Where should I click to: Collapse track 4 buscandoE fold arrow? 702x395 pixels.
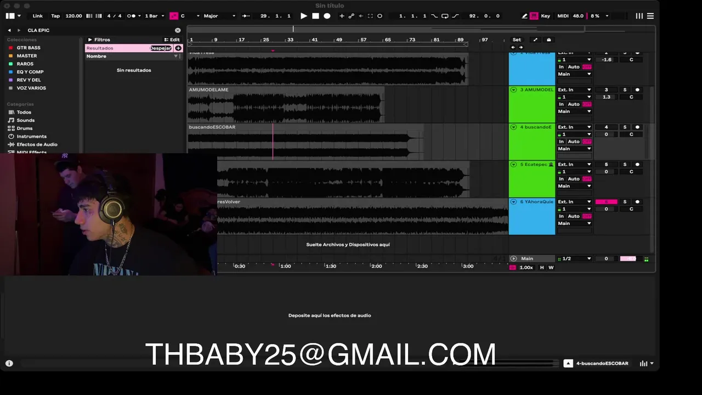(x=514, y=127)
